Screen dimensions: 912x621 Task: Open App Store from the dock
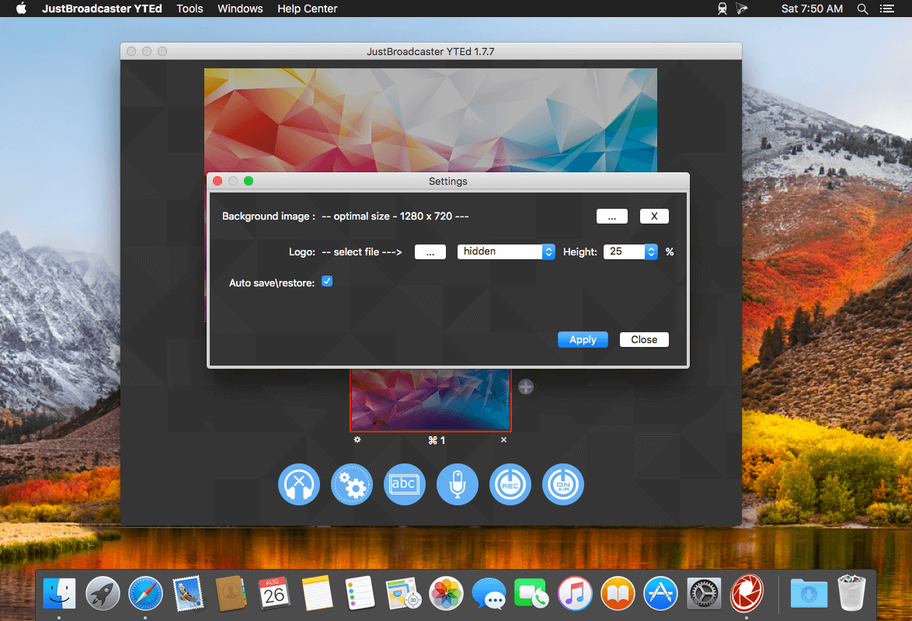click(661, 594)
